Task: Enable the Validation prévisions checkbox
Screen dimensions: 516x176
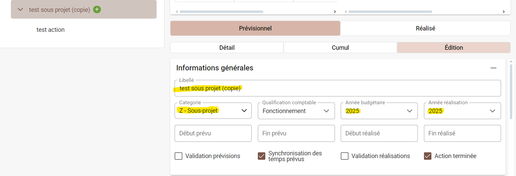Action: click(179, 156)
